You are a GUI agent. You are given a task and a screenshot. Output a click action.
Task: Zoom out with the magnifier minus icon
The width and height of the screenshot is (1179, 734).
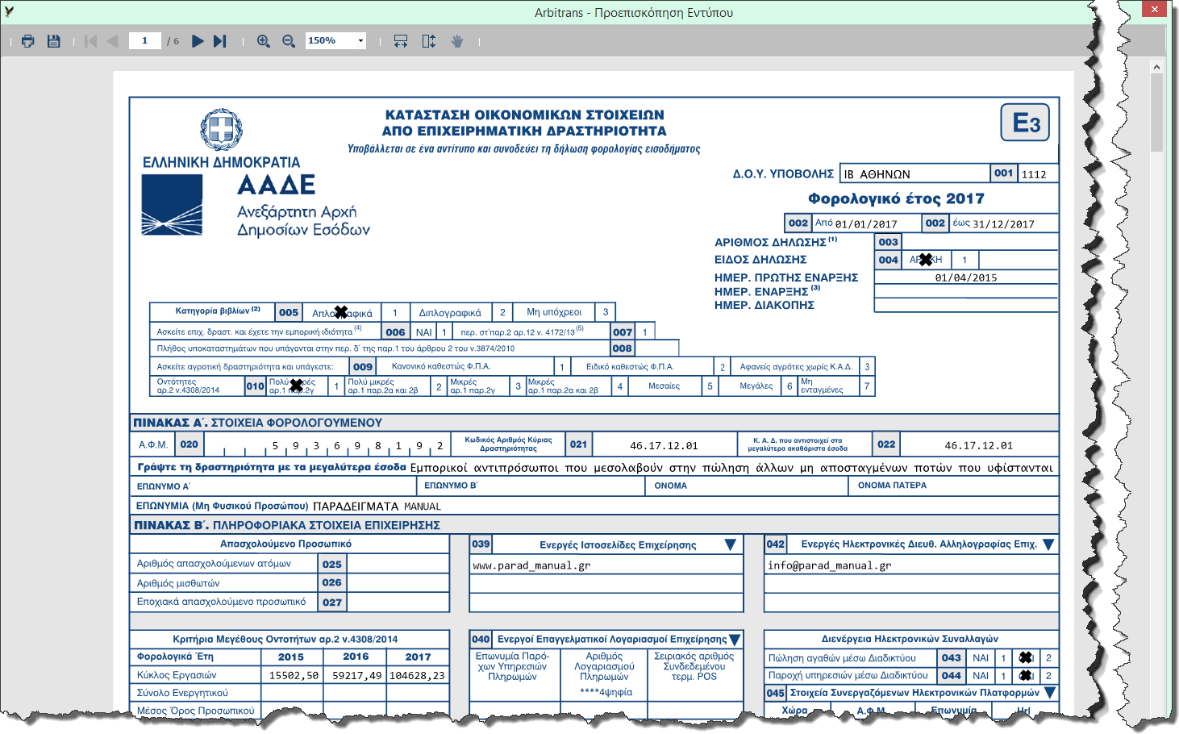(289, 41)
